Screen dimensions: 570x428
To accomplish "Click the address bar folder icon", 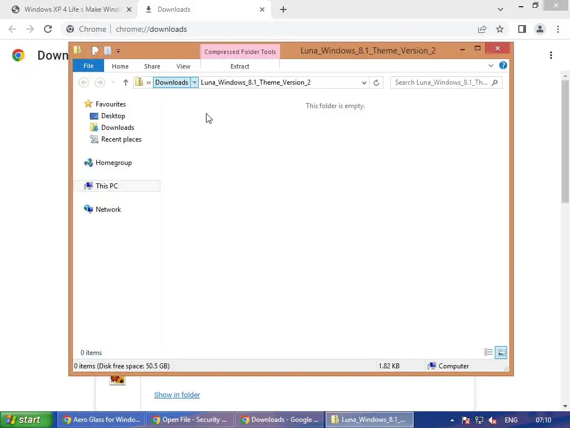I will 139,82.
